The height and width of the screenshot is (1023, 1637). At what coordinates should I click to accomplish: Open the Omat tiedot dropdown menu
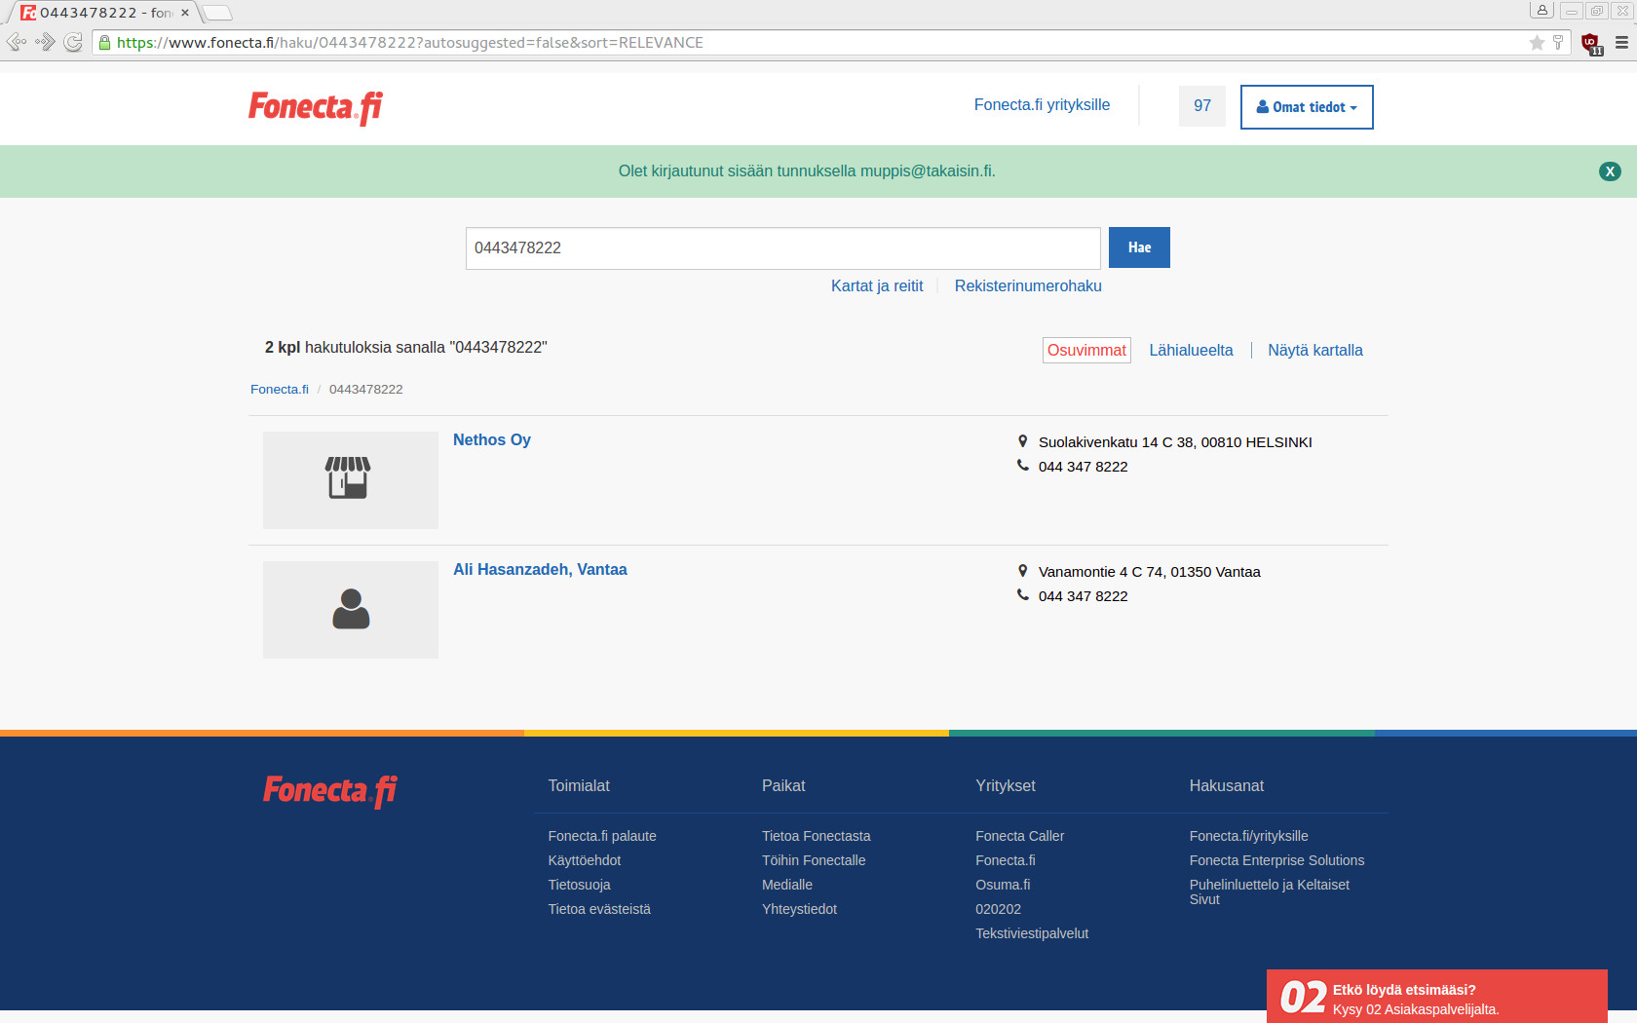click(1307, 107)
